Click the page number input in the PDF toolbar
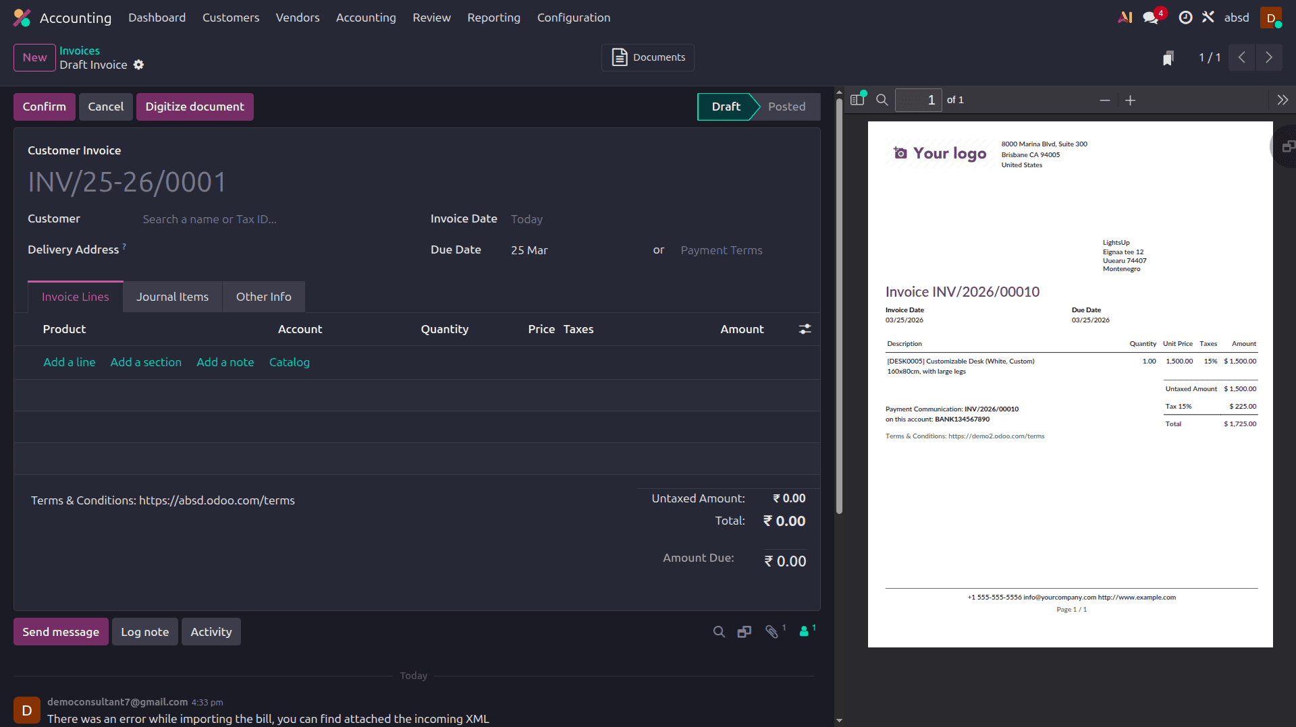The image size is (1296, 727). pos(919,100)
